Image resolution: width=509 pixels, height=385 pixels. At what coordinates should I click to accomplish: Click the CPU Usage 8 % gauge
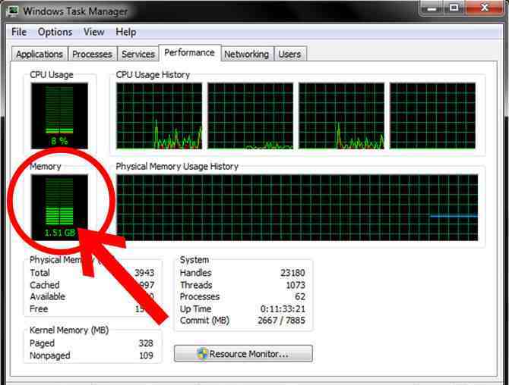coord(59,116)
